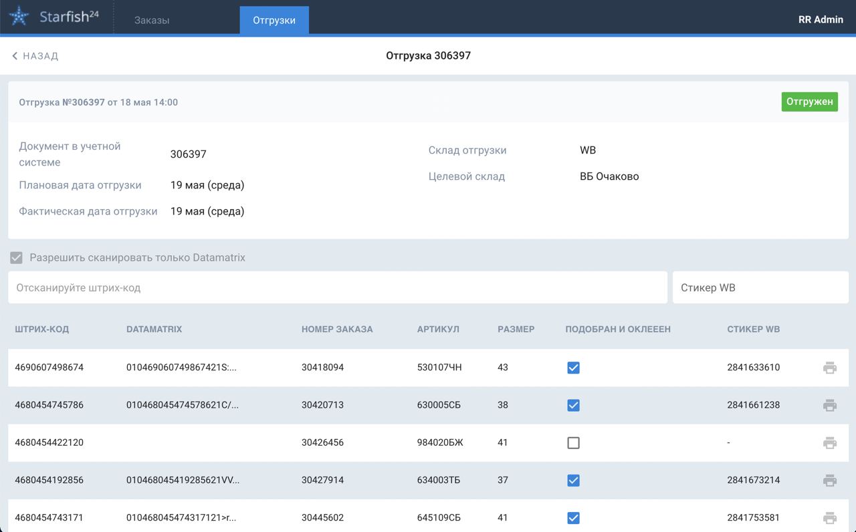856x532 pixels.
Task: Toggle picked checkbox for article 634003ТБ
Action: 573,480
